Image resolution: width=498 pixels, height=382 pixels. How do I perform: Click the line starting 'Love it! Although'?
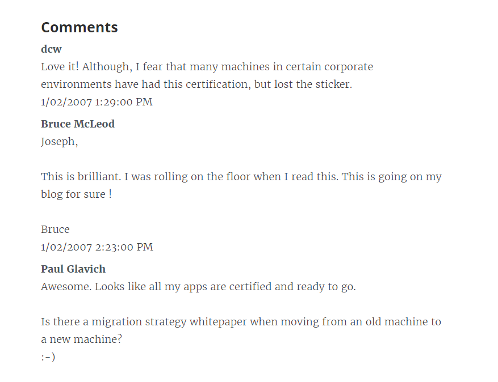click(x=207, y=67)
